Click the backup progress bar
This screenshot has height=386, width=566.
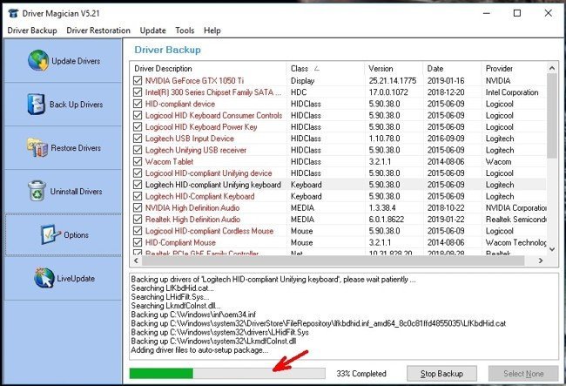coord(227,373)
